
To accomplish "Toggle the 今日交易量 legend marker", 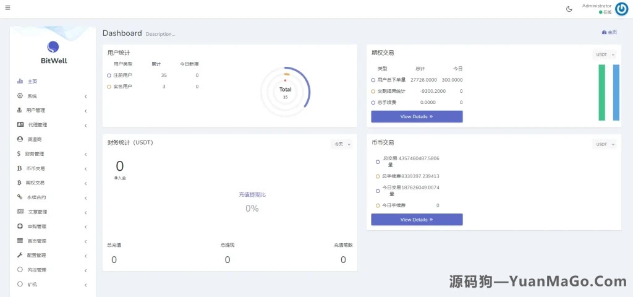I will [x=378, y=191].
